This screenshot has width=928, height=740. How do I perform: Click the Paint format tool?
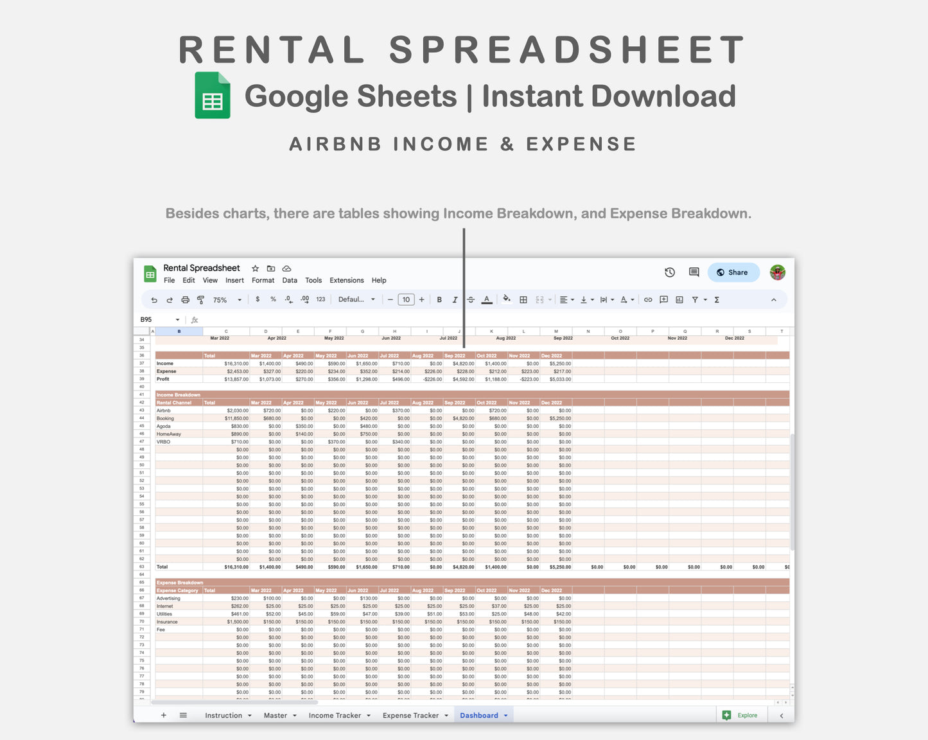click(x=200, y=299)
